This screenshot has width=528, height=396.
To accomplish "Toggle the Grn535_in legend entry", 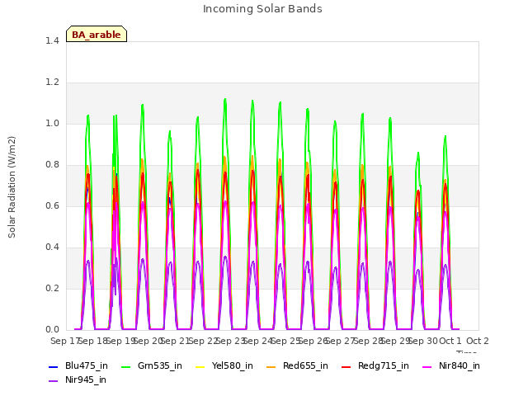I will (152, 366).
